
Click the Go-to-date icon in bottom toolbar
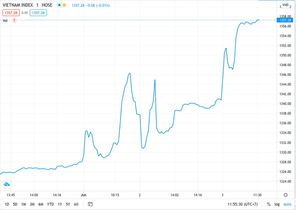pos(89,204)
